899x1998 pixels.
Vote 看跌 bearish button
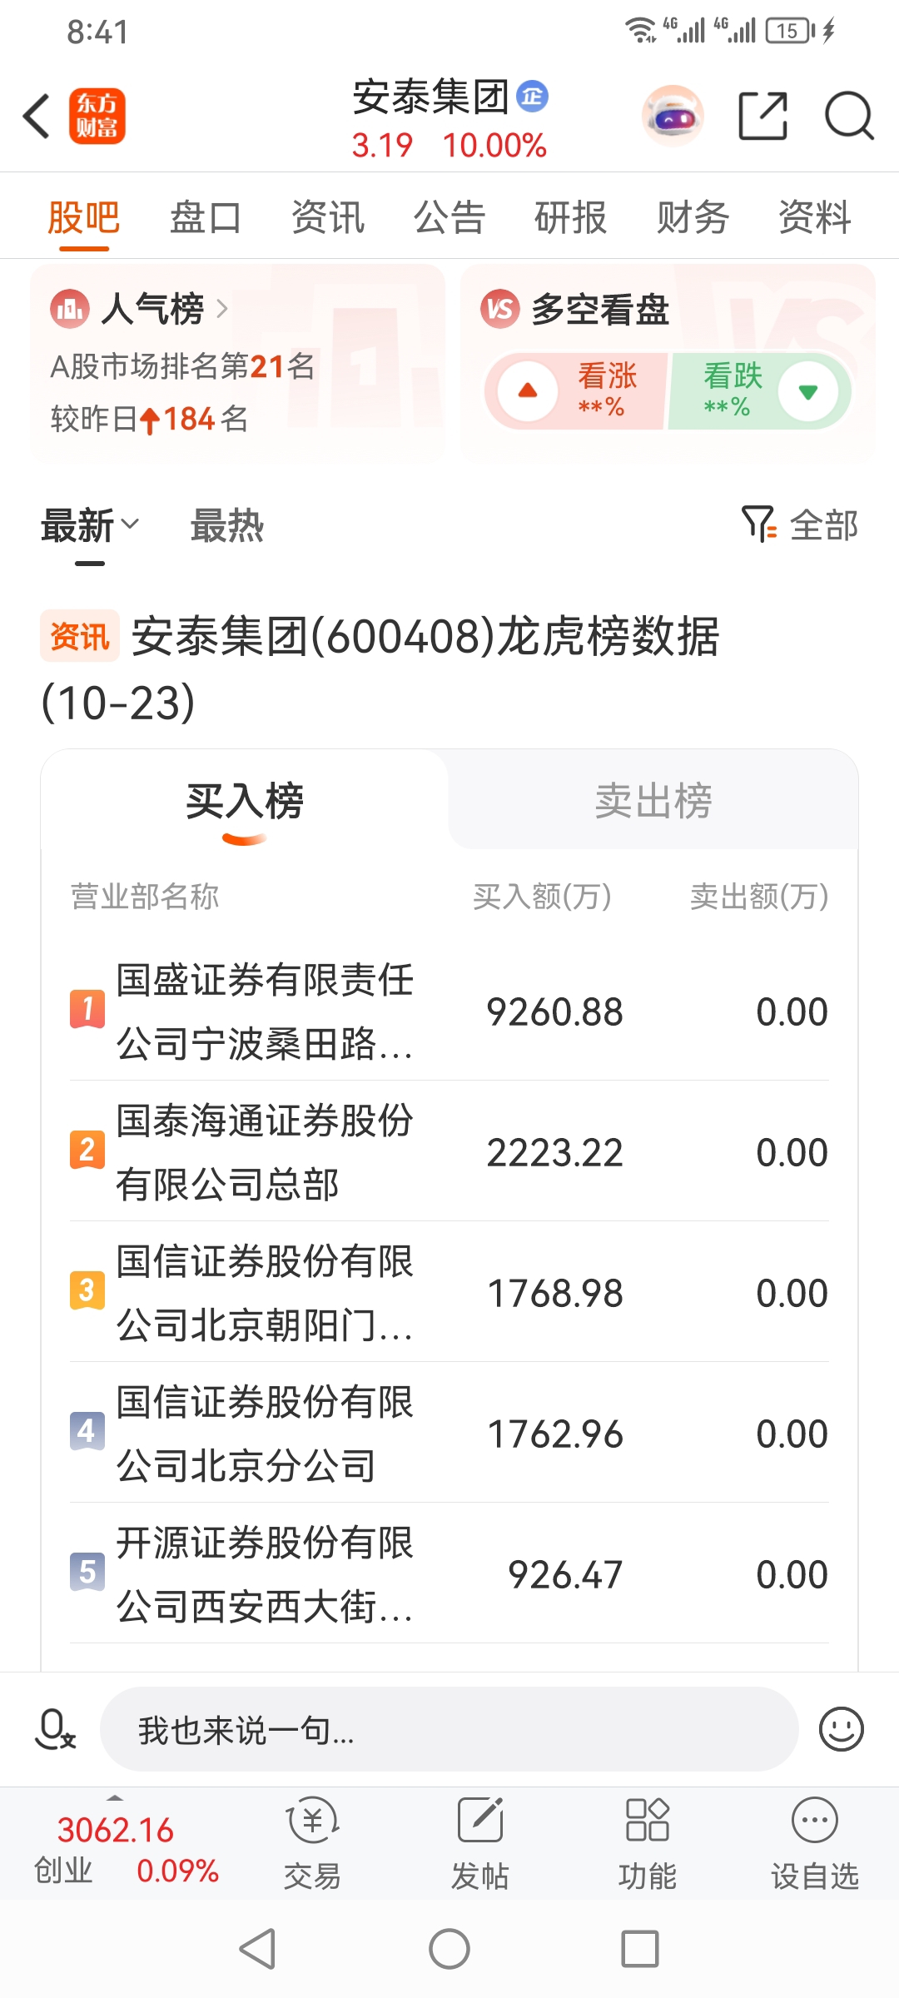(x=760, y=390)
